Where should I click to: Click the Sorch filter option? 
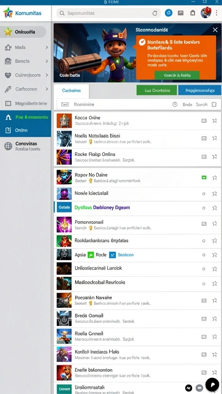(x=202, y=105)
